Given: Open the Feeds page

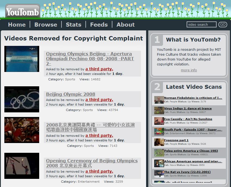Looking at the screenshot, I should click(x=99, y=24).
